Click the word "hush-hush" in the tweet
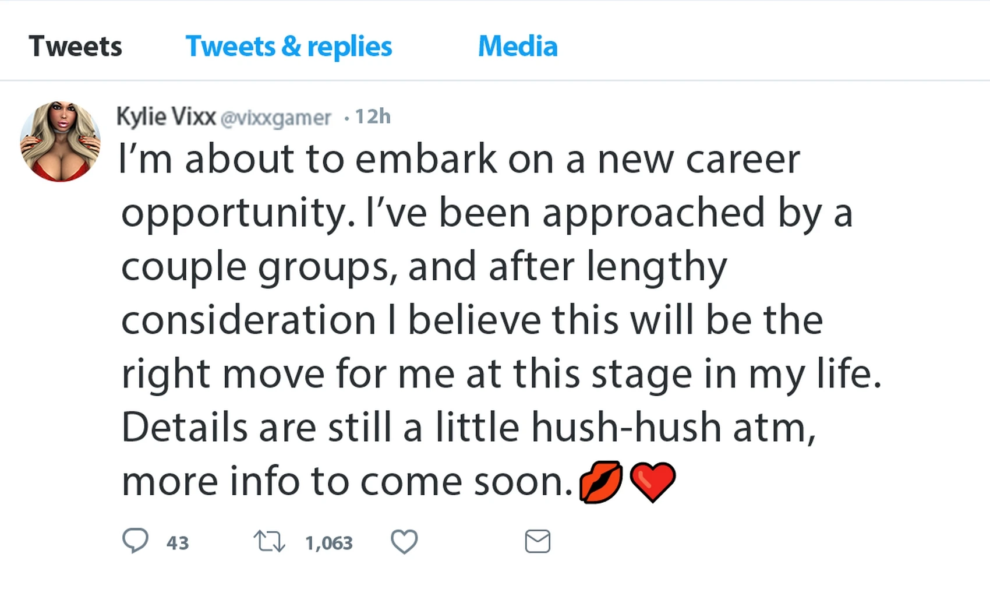 click(626, 427)
